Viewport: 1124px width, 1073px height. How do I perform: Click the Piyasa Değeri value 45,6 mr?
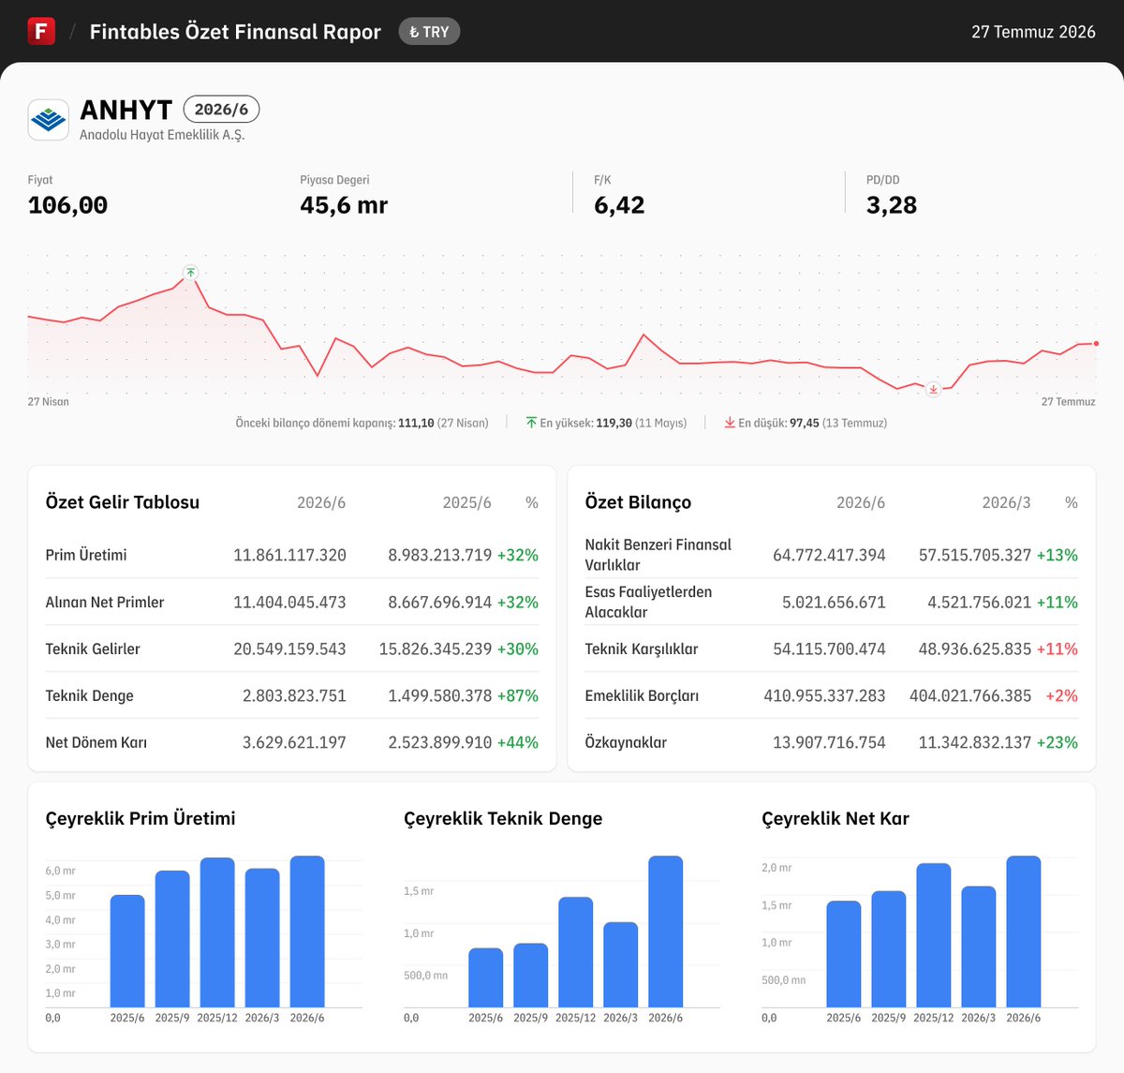tap(344, 205)
